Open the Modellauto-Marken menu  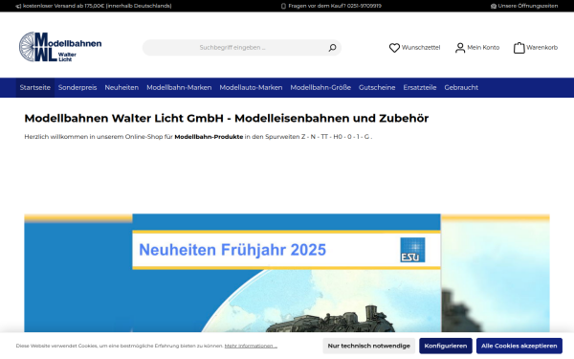tap(251, 87)
